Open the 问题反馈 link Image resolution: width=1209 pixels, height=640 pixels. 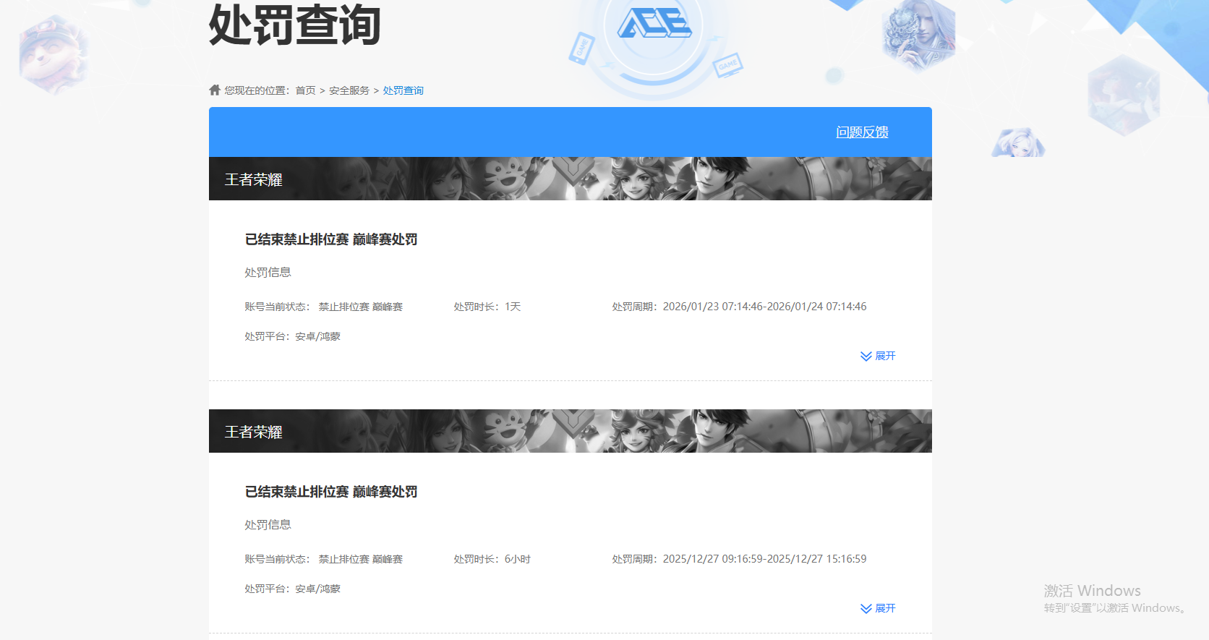click(862, 132)
